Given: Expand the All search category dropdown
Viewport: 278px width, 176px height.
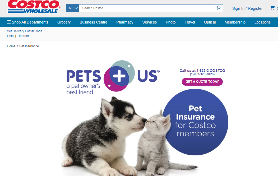Looking at the screenshot, I should click(x=72, y=8).
